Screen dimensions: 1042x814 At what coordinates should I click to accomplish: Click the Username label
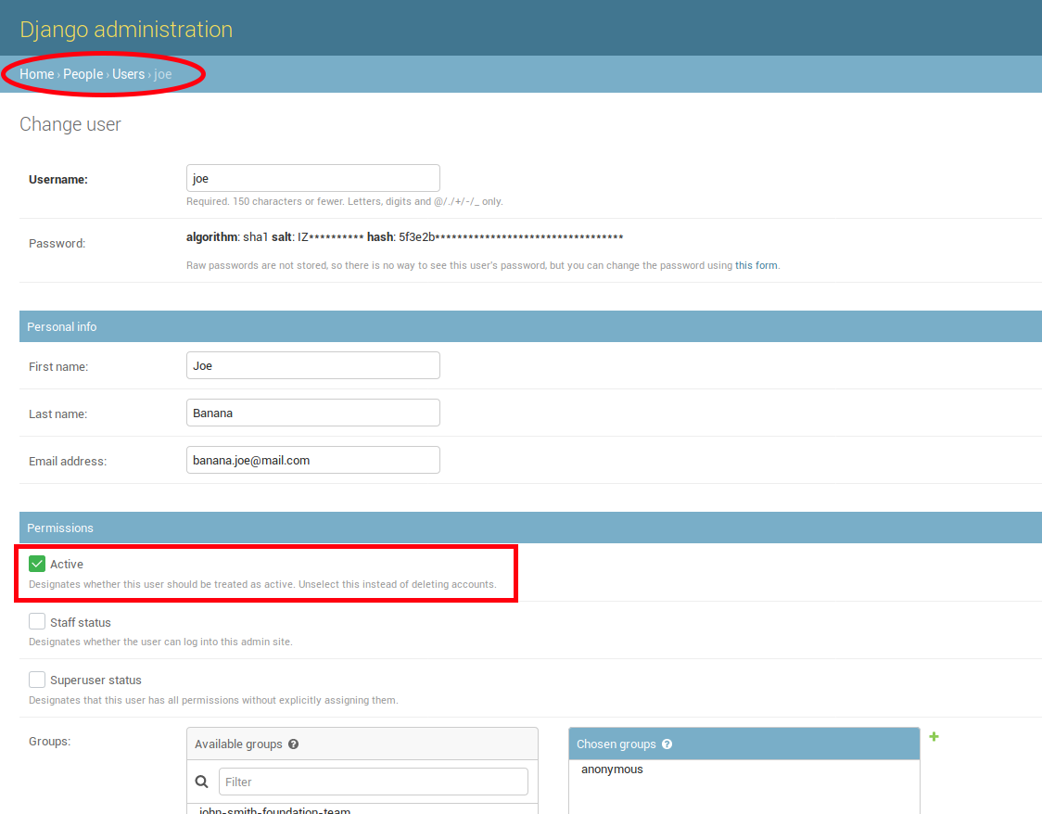(x=57, y=180)
